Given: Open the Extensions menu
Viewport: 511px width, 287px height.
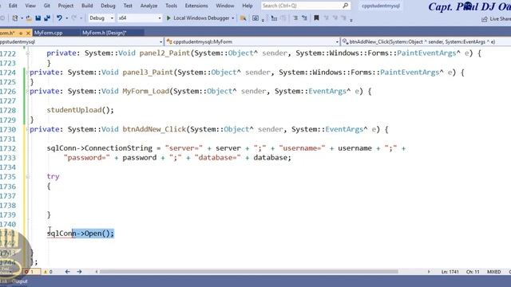Looking at the screenshot, I should tap(196, 6).
